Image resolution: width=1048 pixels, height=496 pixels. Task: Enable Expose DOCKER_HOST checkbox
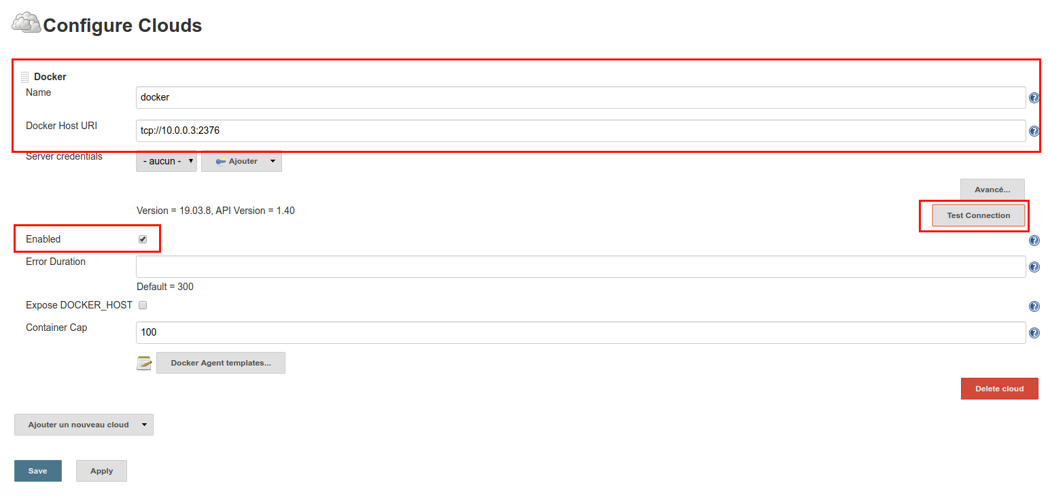(143, 305)
